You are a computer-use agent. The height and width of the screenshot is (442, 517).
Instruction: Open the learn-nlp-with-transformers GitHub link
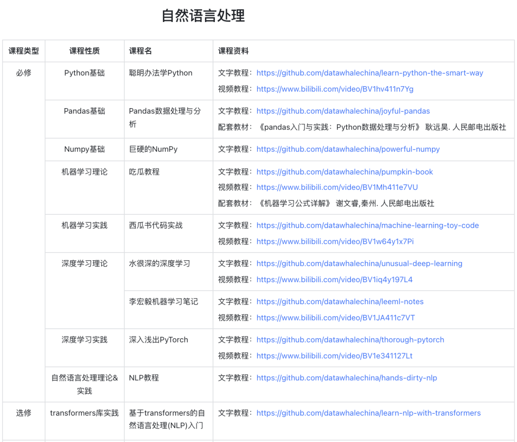click(369, 413)
